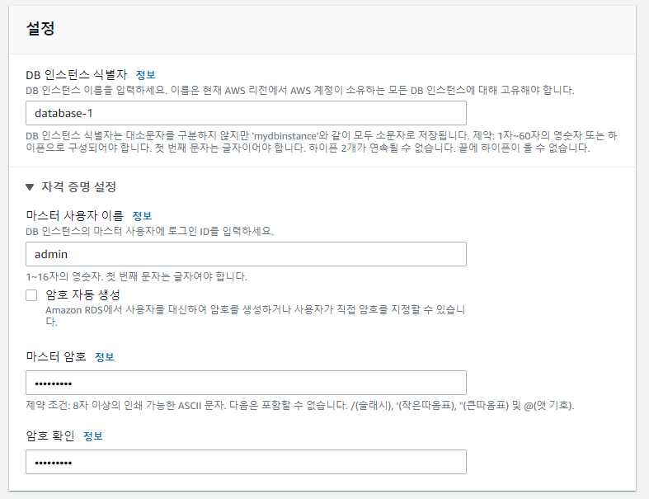Click the mydbinstance identifier constraint text
Screen dimensions: 649x499
tap(321, 142)
